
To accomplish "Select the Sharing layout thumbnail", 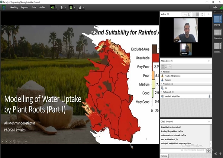I will [217, 20].
